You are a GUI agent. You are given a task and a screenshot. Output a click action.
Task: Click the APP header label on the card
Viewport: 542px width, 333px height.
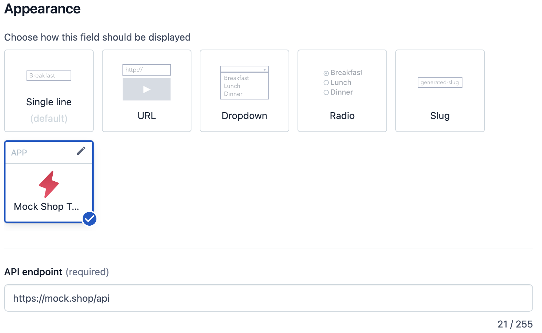(x=19, y=153)
